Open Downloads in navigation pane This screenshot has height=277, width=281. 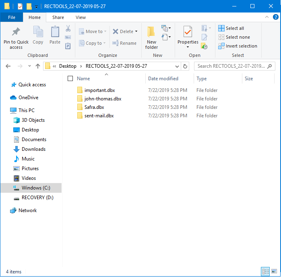33,149
